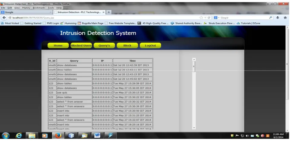Open the Bookmarks menu
Screen dimensions: 290x144
point(39,8)
